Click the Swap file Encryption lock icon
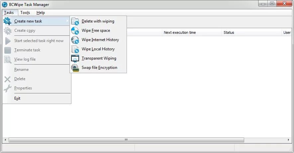The width and height of the screenshot is (294, 153). pyautogui.click(x=75, y=68)
